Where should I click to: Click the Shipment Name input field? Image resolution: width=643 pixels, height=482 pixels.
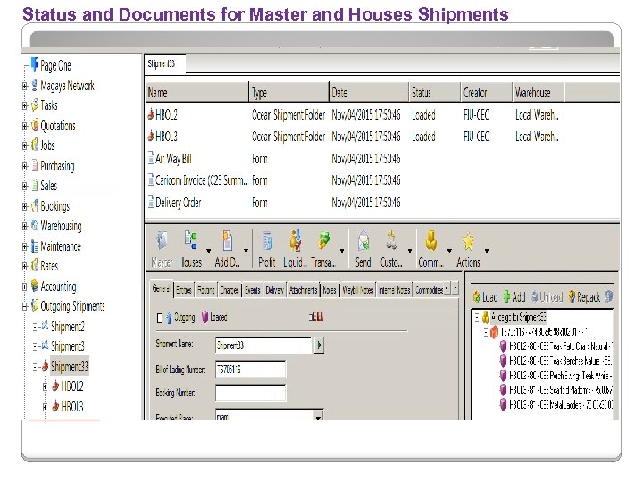click(263, 345)
